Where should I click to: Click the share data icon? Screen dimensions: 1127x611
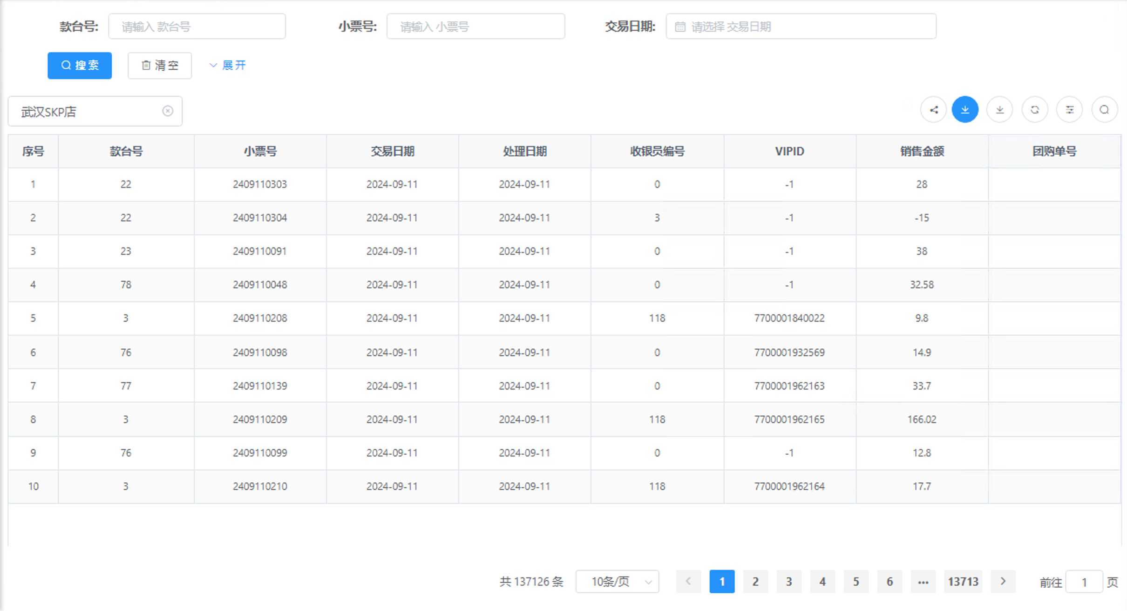pos(933,110)
